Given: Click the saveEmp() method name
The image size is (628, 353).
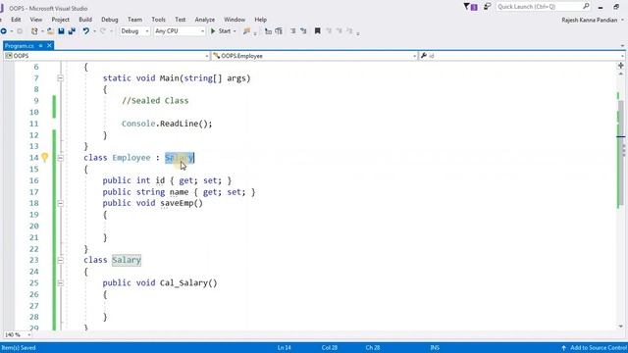Looking at the screenshot, I should click(x=182, y=203).
